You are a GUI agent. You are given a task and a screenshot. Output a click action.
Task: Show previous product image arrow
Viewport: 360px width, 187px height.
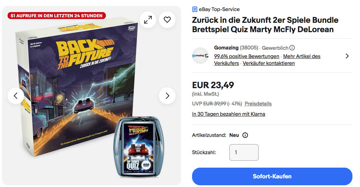click(16, 96)
